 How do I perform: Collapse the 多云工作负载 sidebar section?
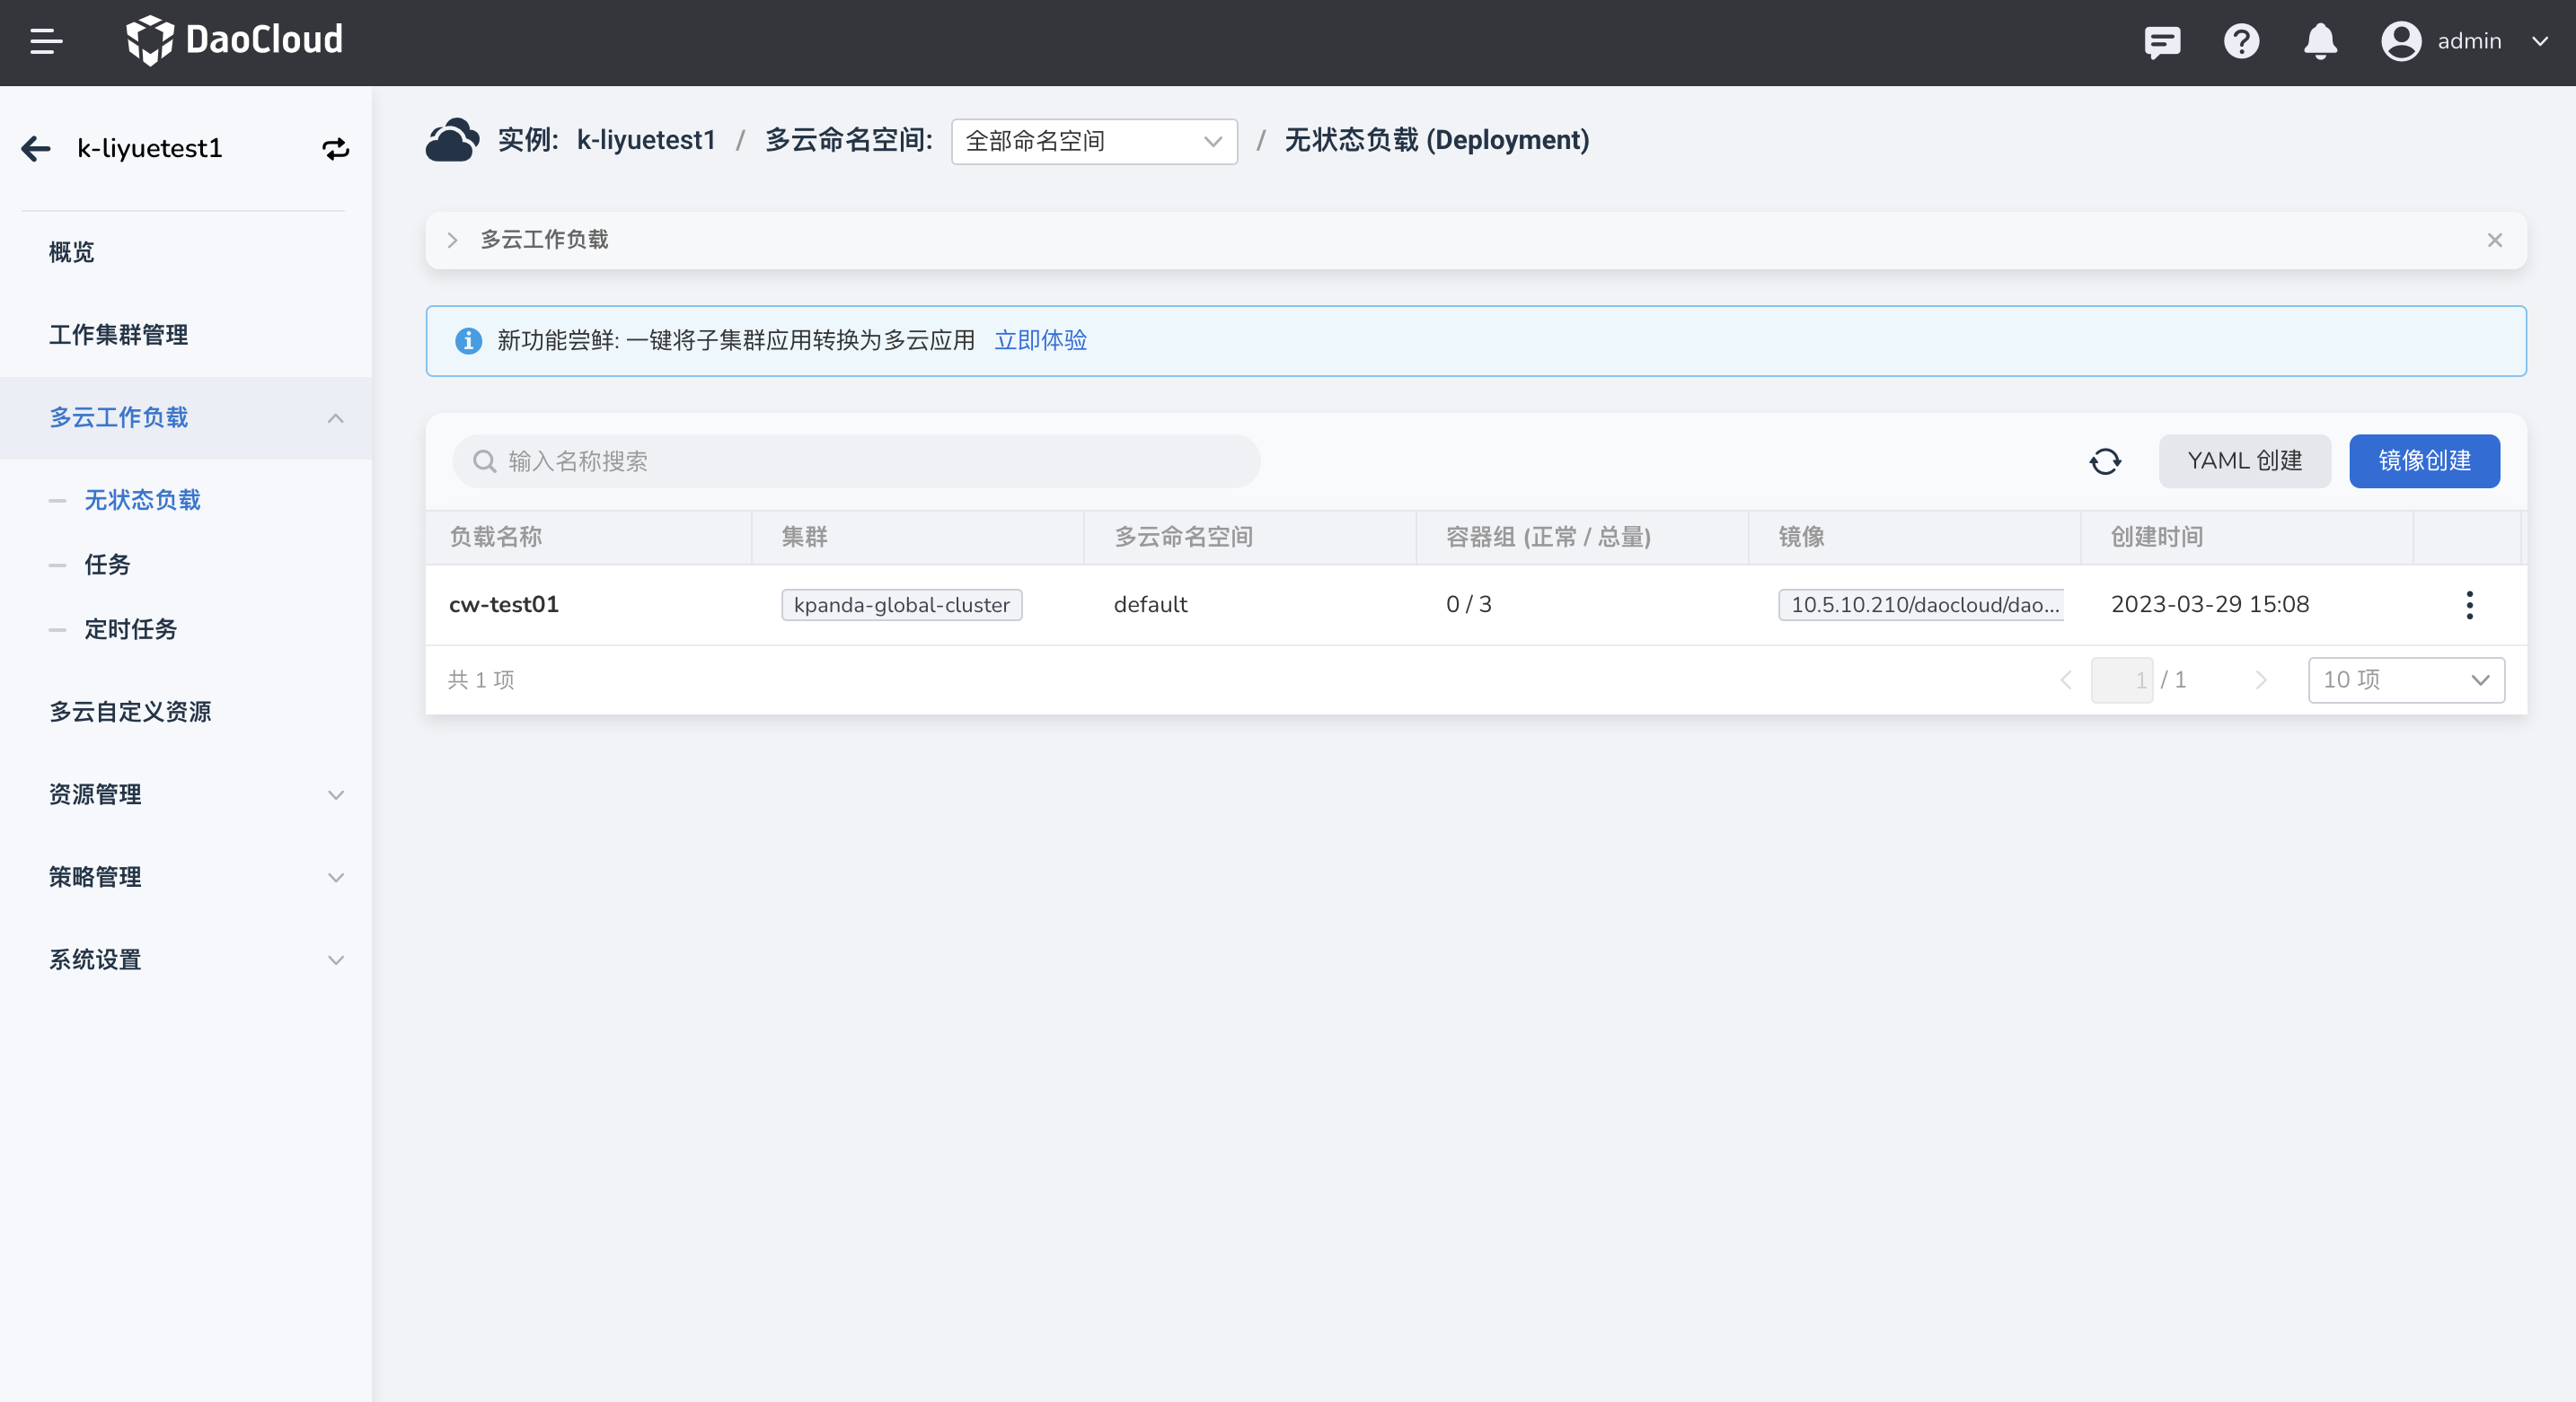click(186, 417)
